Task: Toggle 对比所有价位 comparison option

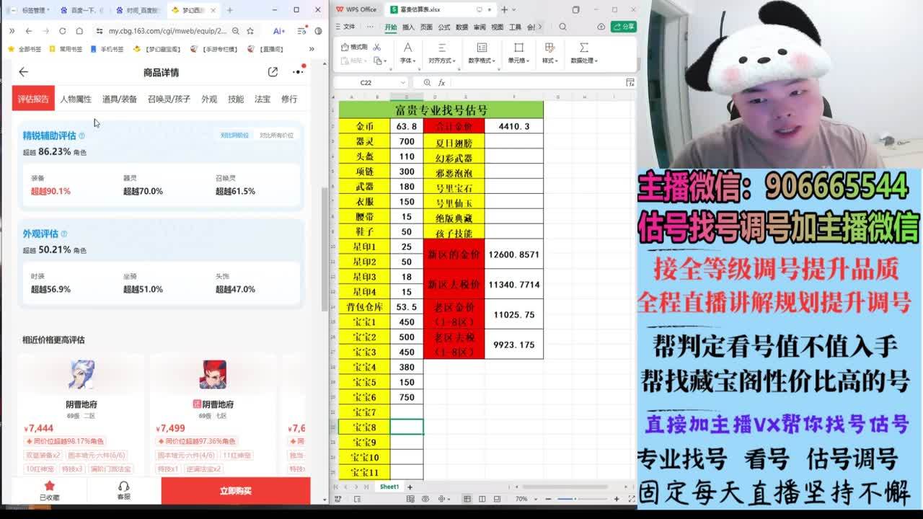Action: tap(276, 136)
